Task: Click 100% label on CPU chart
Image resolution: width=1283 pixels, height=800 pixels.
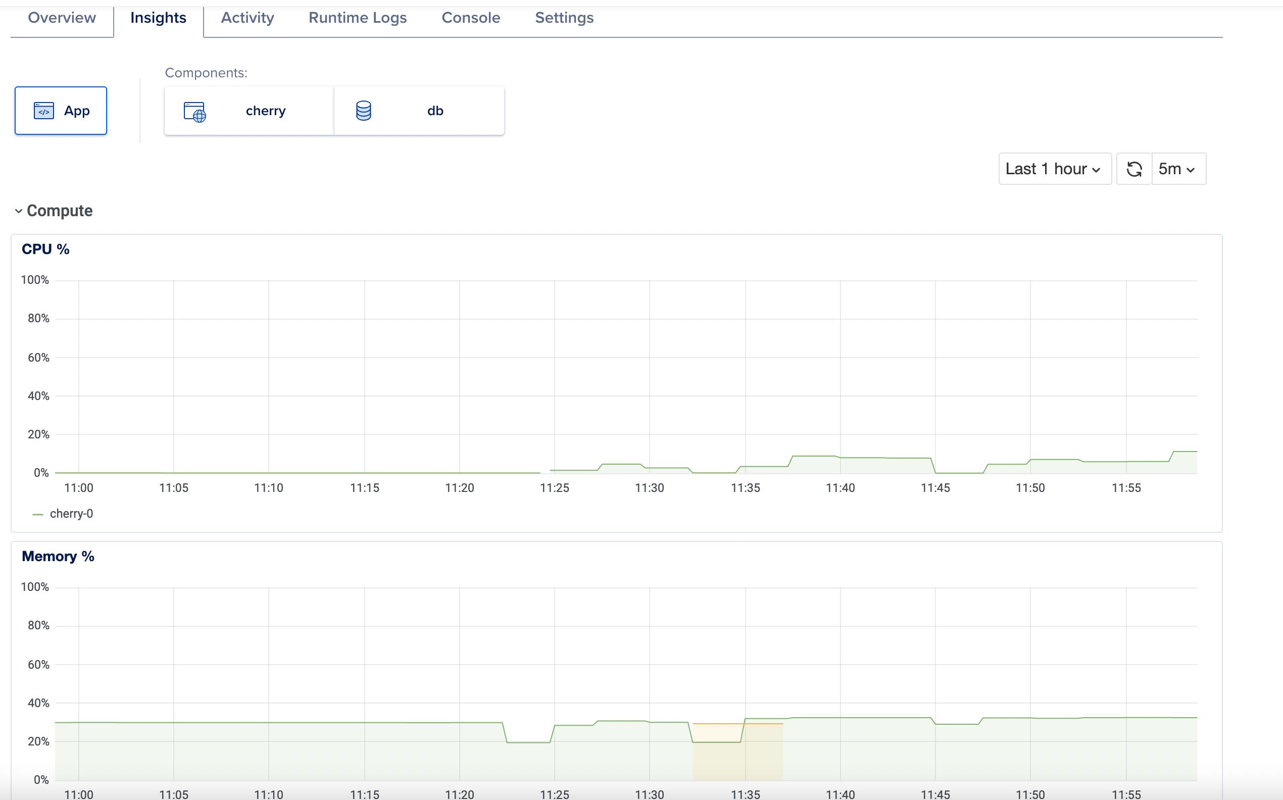Action: click(x=35, y=280)
